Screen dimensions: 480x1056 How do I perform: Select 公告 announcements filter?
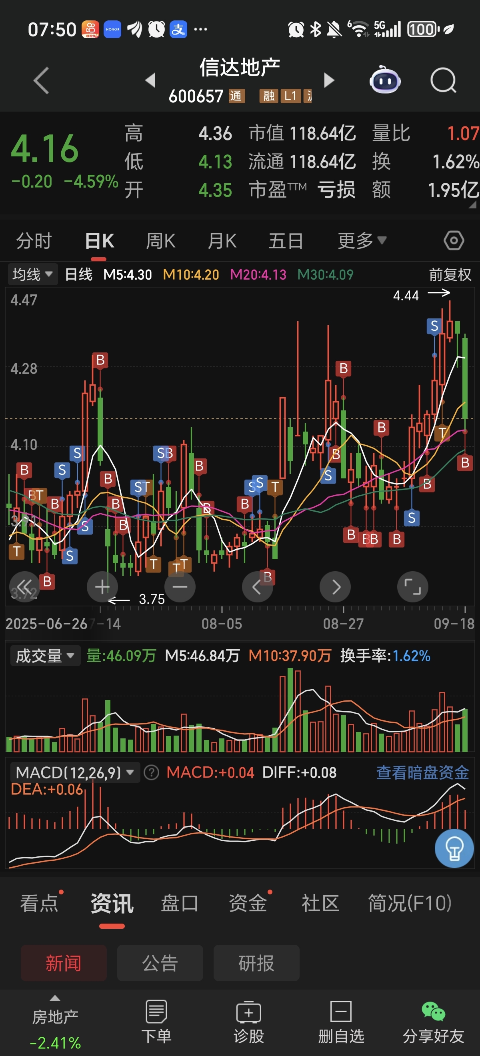tap(160, 963)
